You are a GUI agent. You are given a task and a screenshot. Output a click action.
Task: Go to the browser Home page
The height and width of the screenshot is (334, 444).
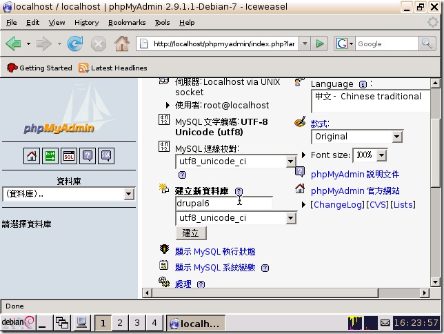(122, 43)
